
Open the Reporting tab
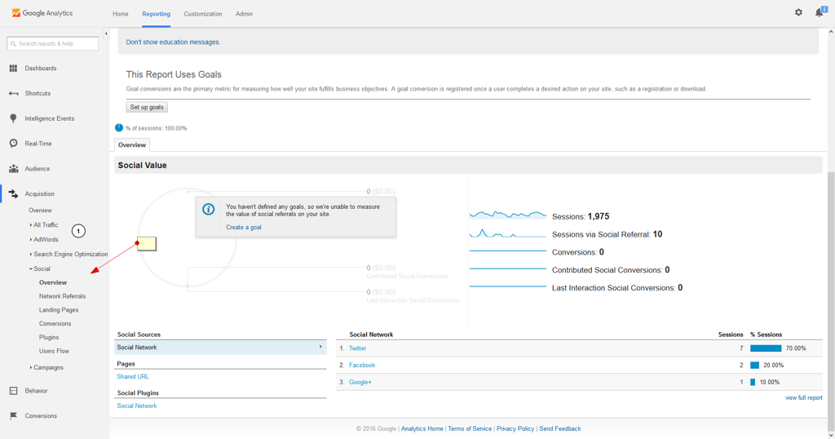click(x=156, y=14)
